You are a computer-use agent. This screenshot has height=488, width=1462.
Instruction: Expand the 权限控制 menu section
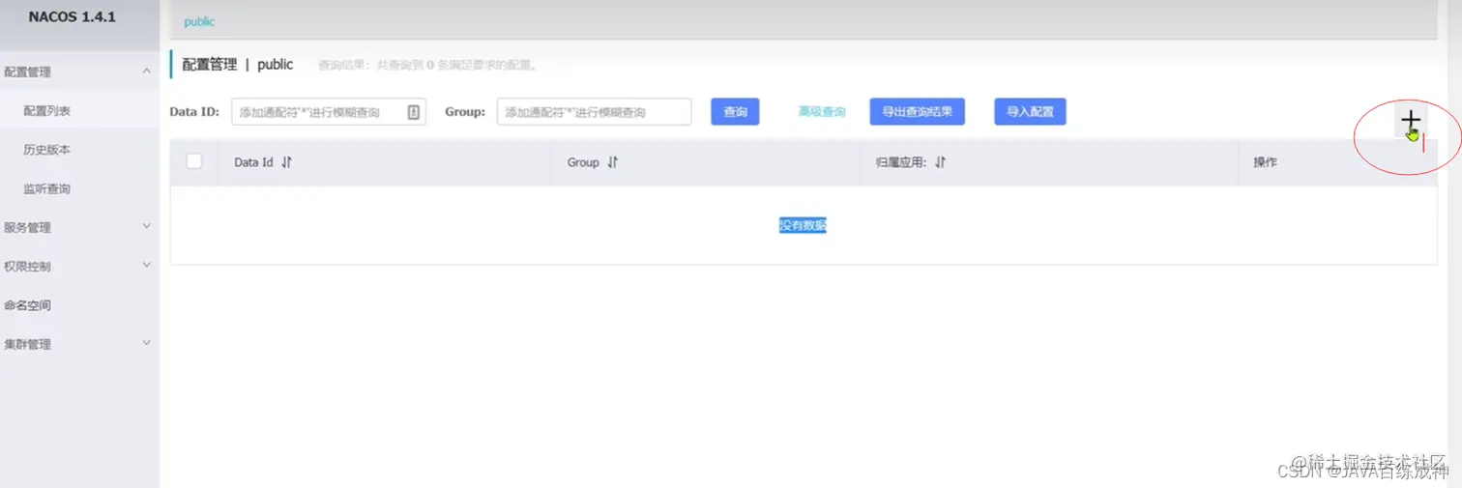pos(79,266)
